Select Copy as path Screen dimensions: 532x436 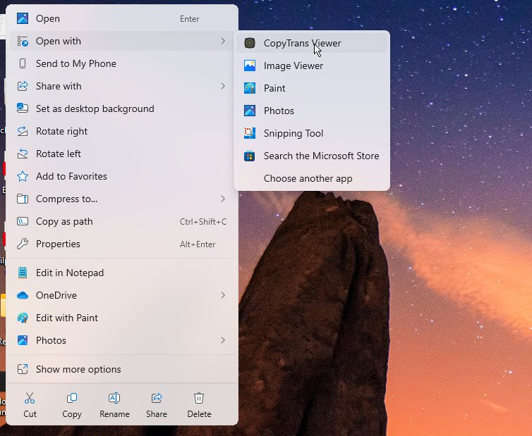122,221
